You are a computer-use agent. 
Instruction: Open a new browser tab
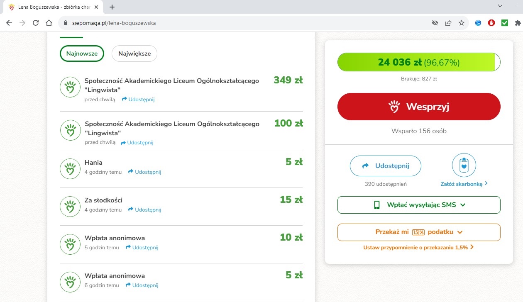(112, 7)
